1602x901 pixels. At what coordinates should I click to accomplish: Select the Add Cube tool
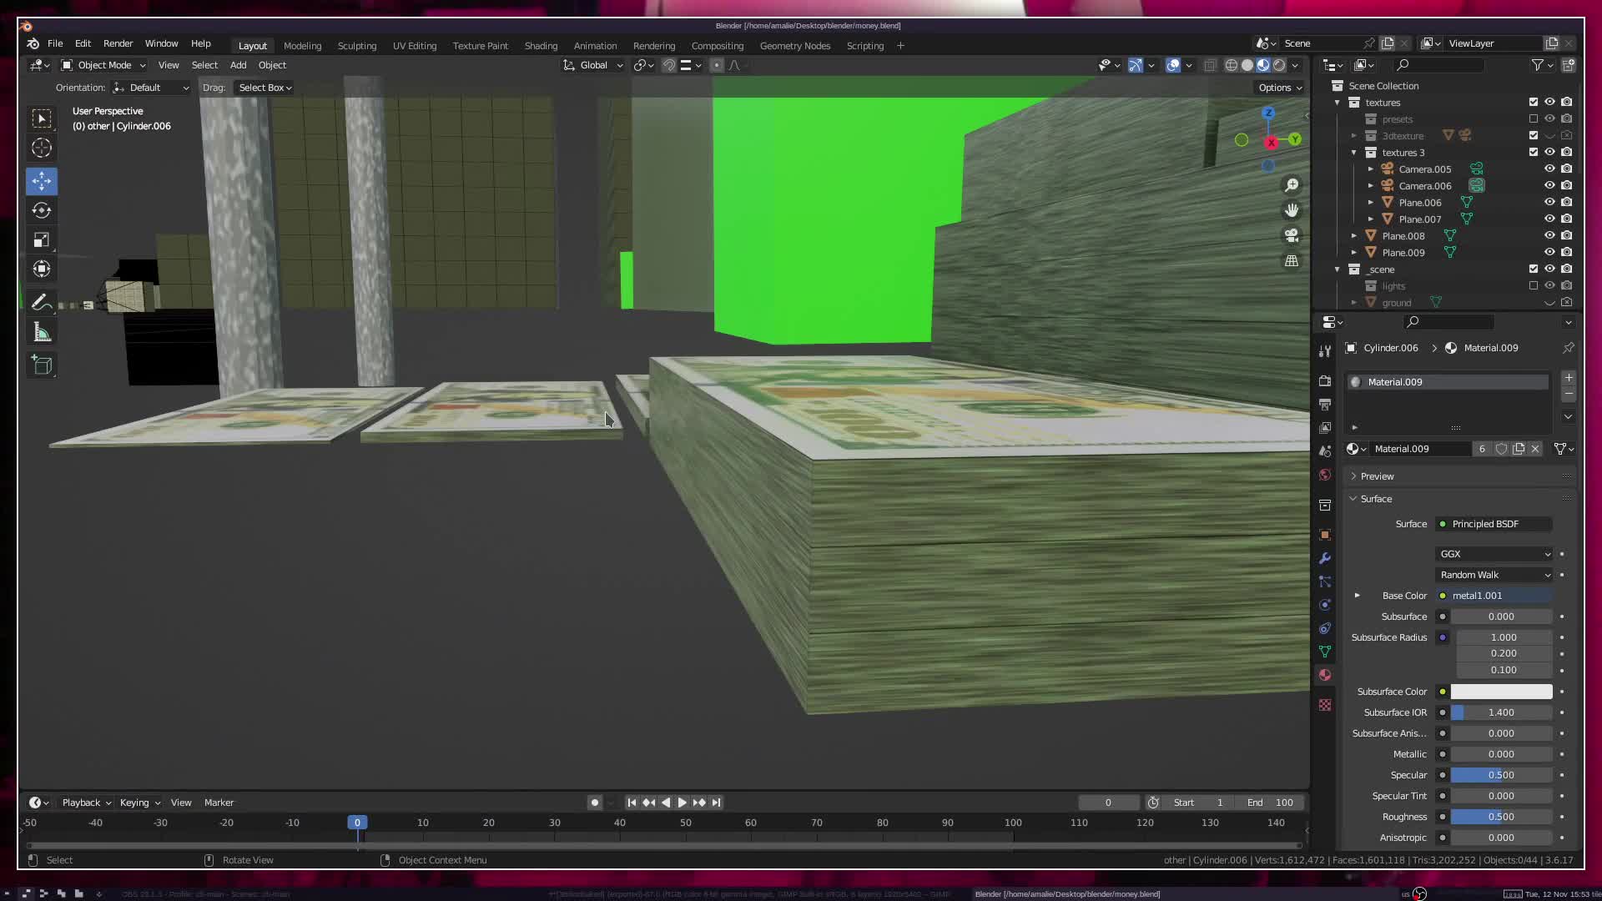tap(42, 365)
